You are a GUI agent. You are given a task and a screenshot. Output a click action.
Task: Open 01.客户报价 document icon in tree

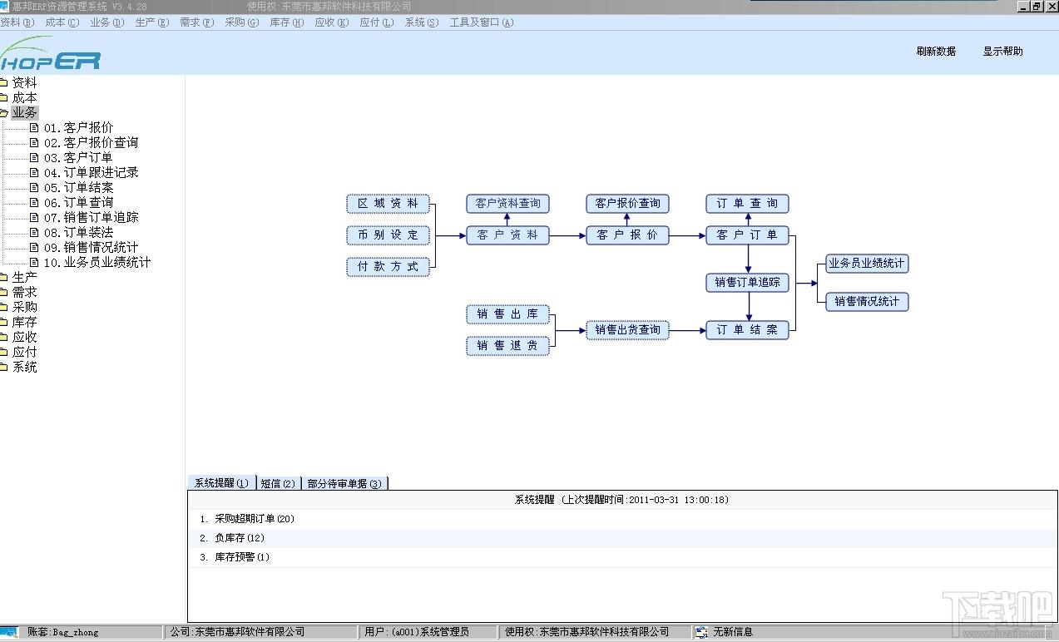click(34, 128)
